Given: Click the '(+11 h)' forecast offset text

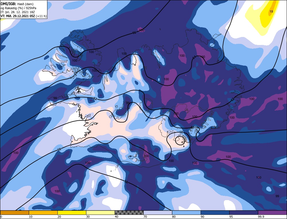Looking at the screenshot, I should click(41, 16).
